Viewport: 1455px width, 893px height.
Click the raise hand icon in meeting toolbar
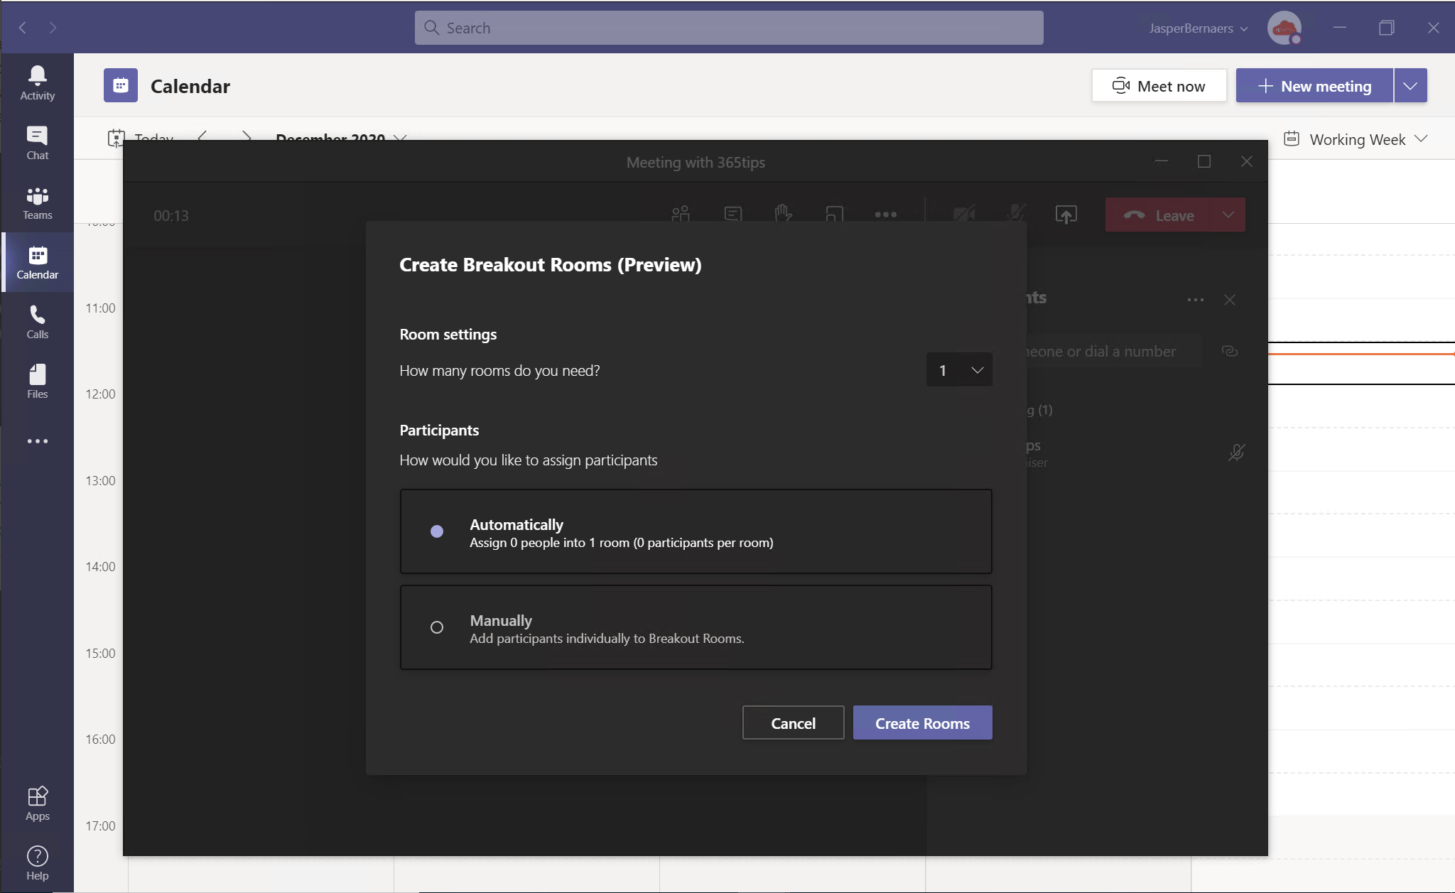(x=783, y=214)
